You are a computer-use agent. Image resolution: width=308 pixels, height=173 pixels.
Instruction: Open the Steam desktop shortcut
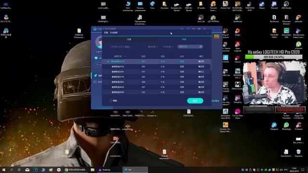(x=262, y=5)
